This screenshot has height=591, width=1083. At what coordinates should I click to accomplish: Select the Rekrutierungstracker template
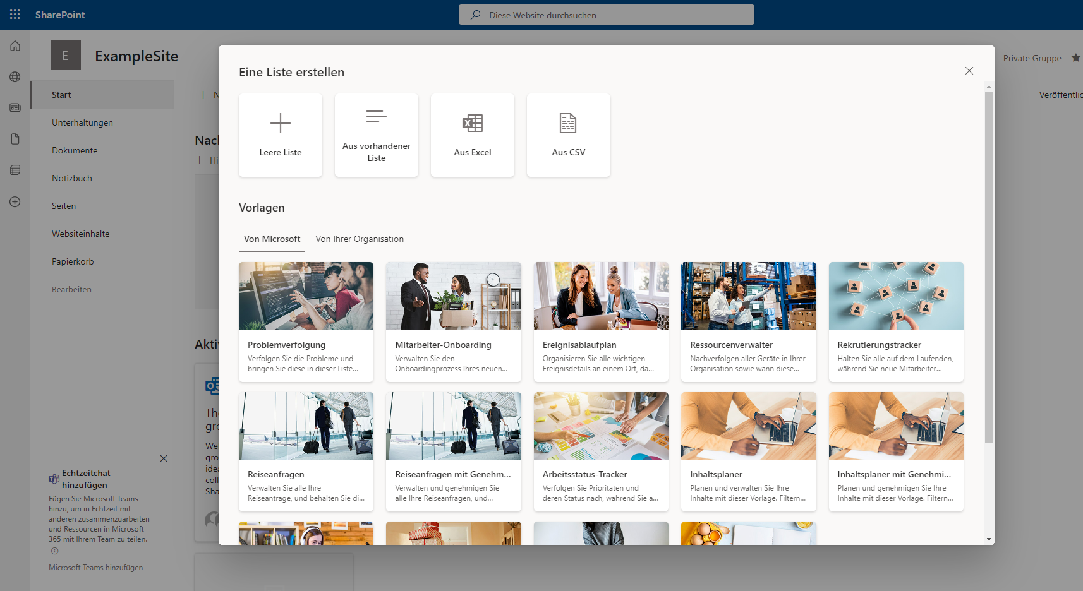896,322
